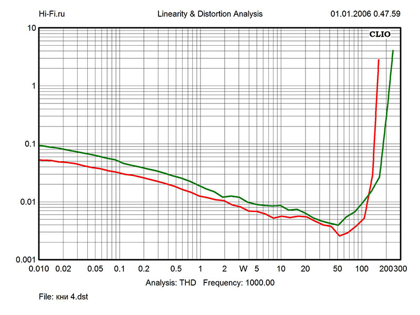Image resolution: width=420 pixels, height=315 pixels.
Task: Click the 0.05 label on the horizontal axis
Action: [x=95, y=269]
